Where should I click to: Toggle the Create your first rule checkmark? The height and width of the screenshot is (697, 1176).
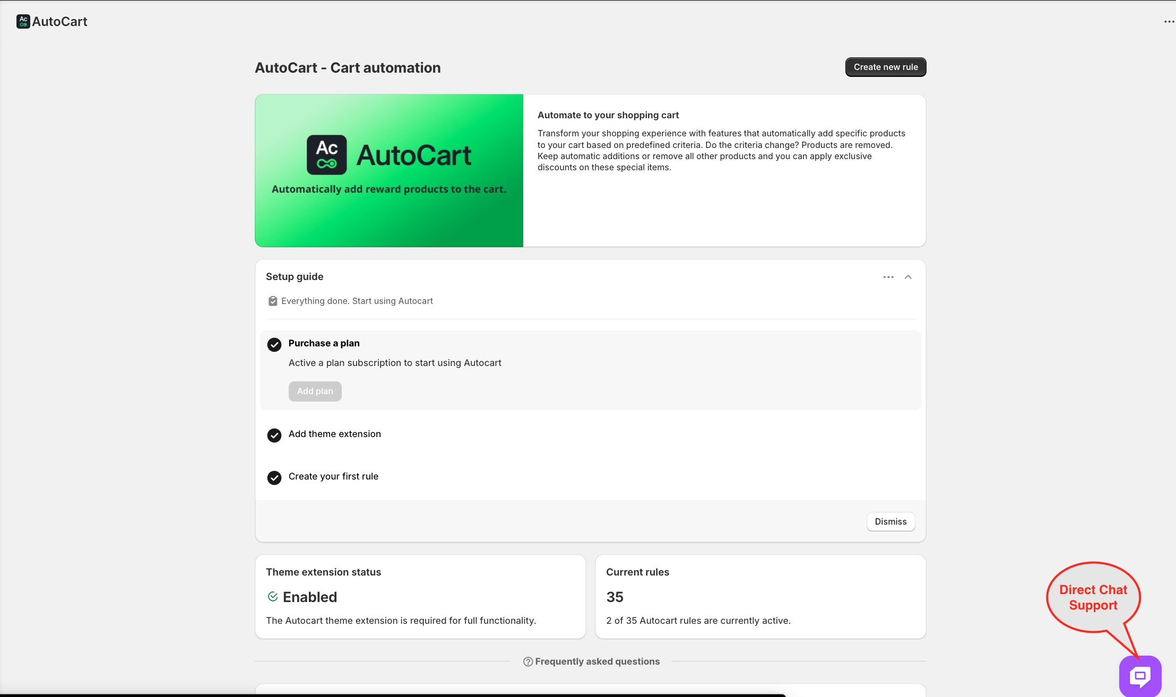pyautogui.click(x=274, y=478)
